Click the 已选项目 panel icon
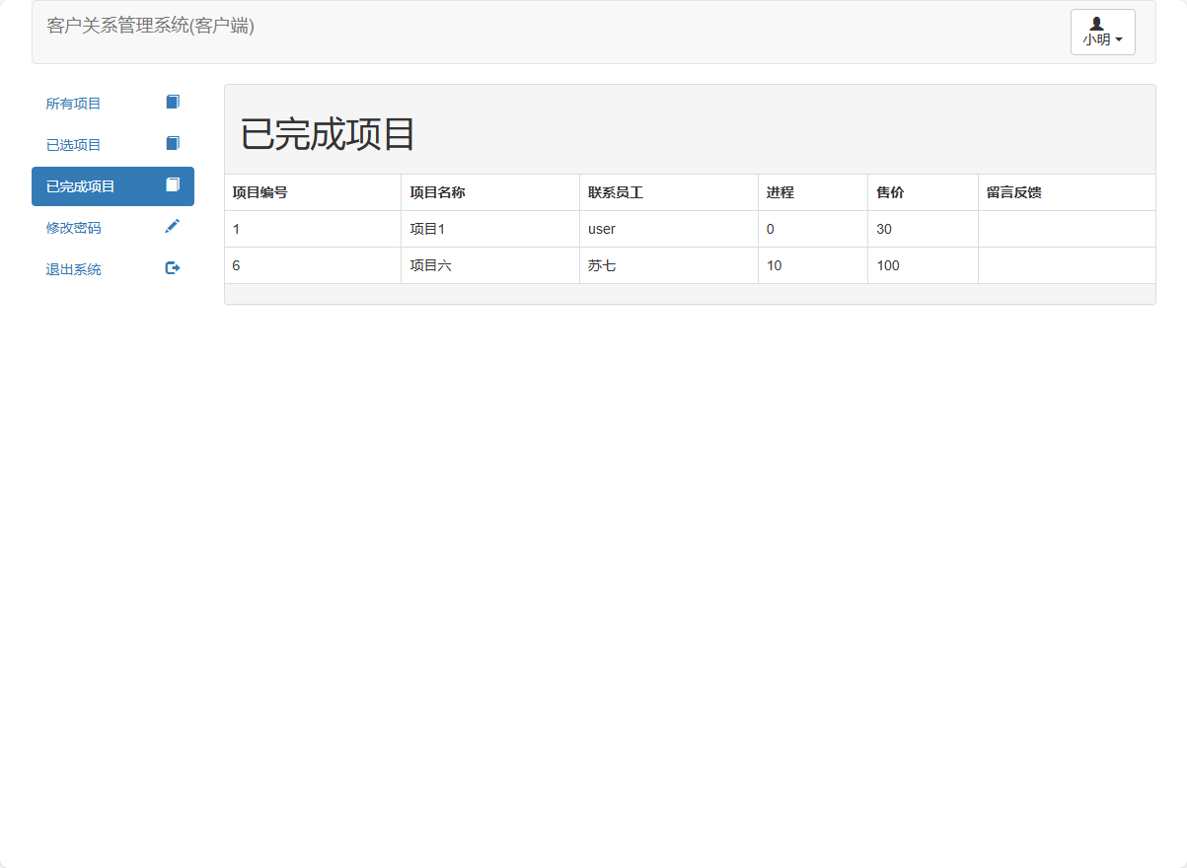Viewport: 1187px width, 868px height. [x=173, y=143]
